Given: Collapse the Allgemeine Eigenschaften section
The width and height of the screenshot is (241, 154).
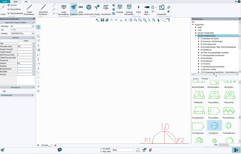Looking at the screenshot, I should click(33, 23).
